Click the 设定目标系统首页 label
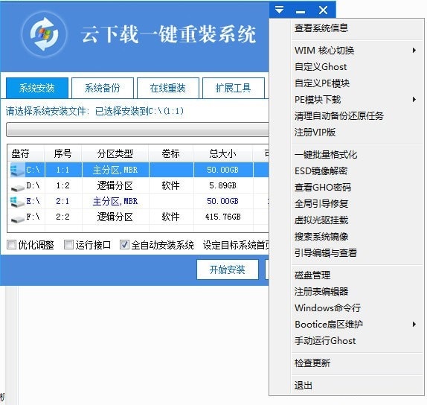427x405 pixels. click(237, 245)
